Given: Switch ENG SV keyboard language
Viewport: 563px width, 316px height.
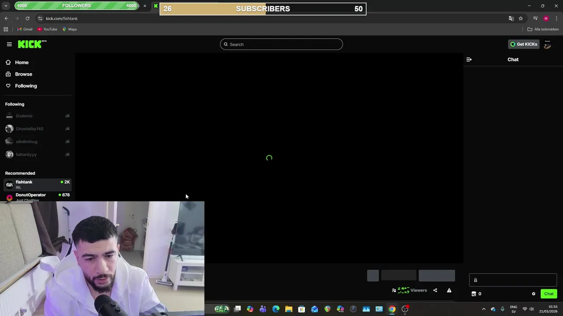Looking at the screenshot, I should pos(514,309).
